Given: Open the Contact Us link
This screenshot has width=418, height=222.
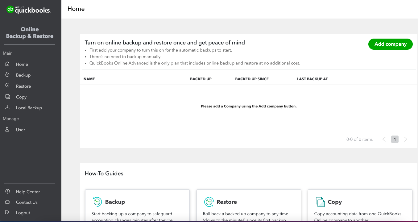Looking at the screenshot, I should (x=27, y=202).
